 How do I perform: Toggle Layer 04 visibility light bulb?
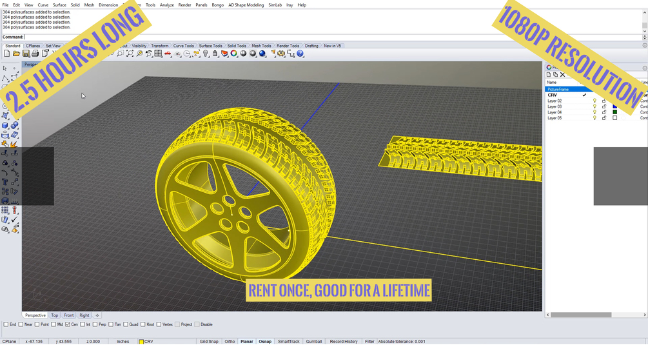tap(594, 112)
